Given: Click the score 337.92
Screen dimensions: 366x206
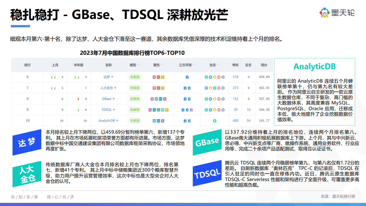Looking at the screenshot, I should click(264, 99).
